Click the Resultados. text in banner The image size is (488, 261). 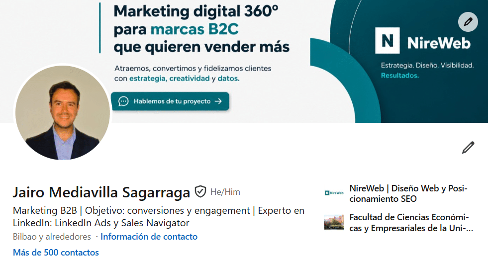(x=400, y=76)
